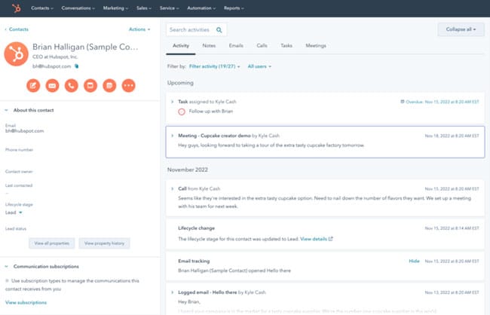Open the Service menu
490x315 pixels.
(169, 8)
